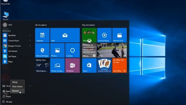Open the Mail tile
This screenshot has width=186, height=105.
(65, 35)
